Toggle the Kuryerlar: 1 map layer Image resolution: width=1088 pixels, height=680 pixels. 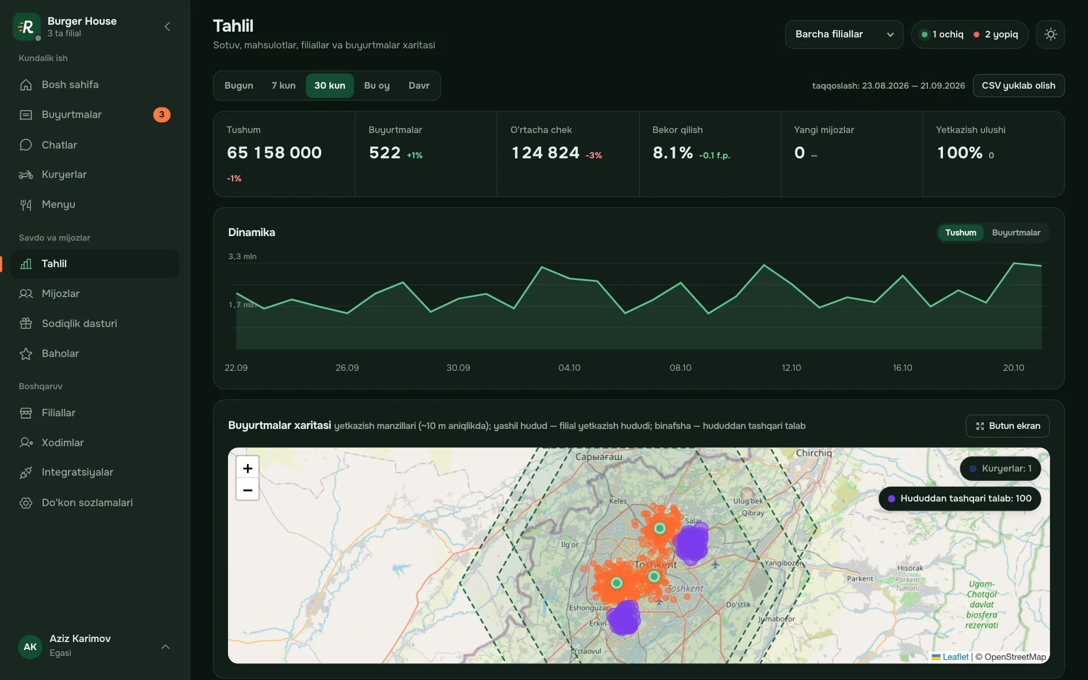(1000, 469)
